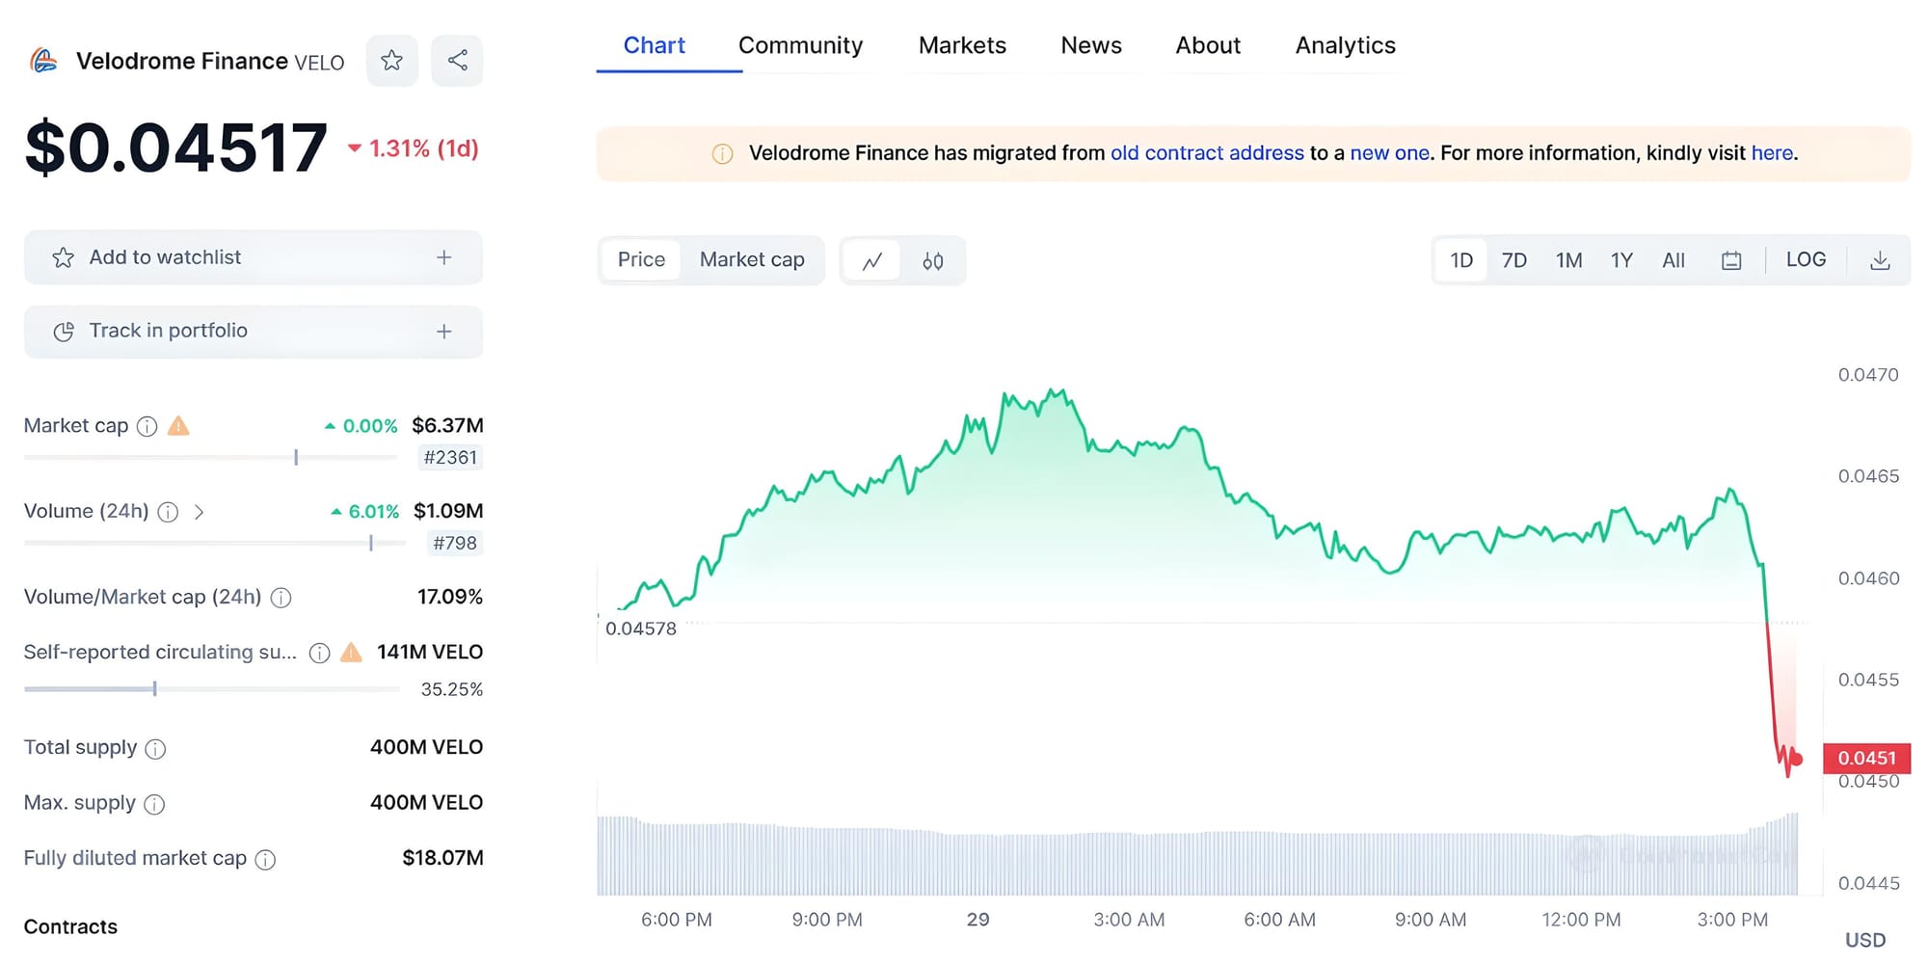
Task: Open Market cap info tooltip icon
Action: [x=147, y=426]
